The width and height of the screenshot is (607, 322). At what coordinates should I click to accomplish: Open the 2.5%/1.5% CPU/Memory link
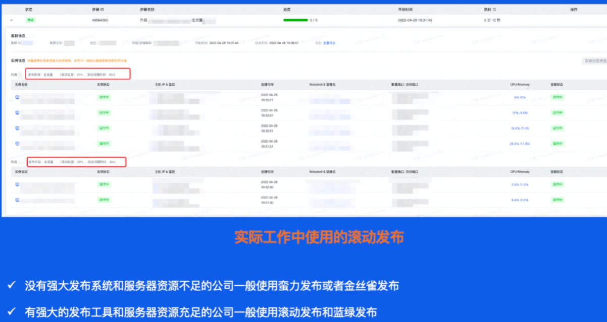(x=520, y=185)
